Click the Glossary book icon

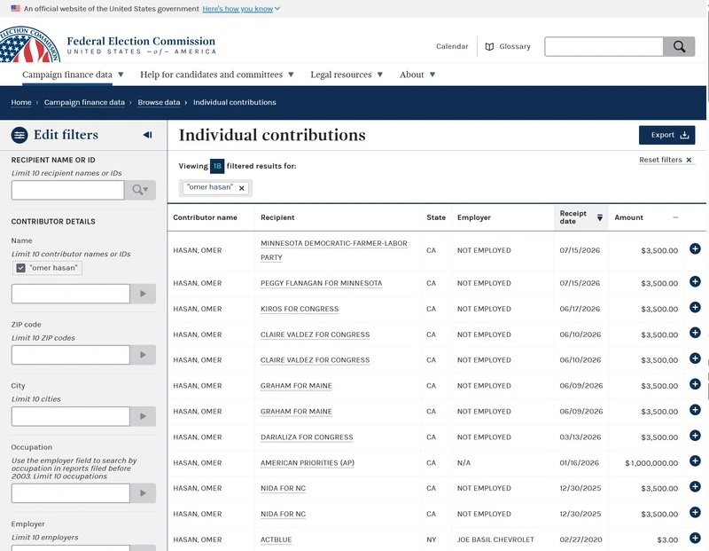pyautogui.click(x=489, y=47)
